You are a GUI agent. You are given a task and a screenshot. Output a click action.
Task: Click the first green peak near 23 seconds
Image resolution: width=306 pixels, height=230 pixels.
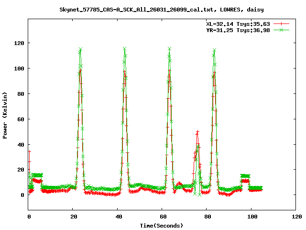pyautogui.click(x=80, y=49)
